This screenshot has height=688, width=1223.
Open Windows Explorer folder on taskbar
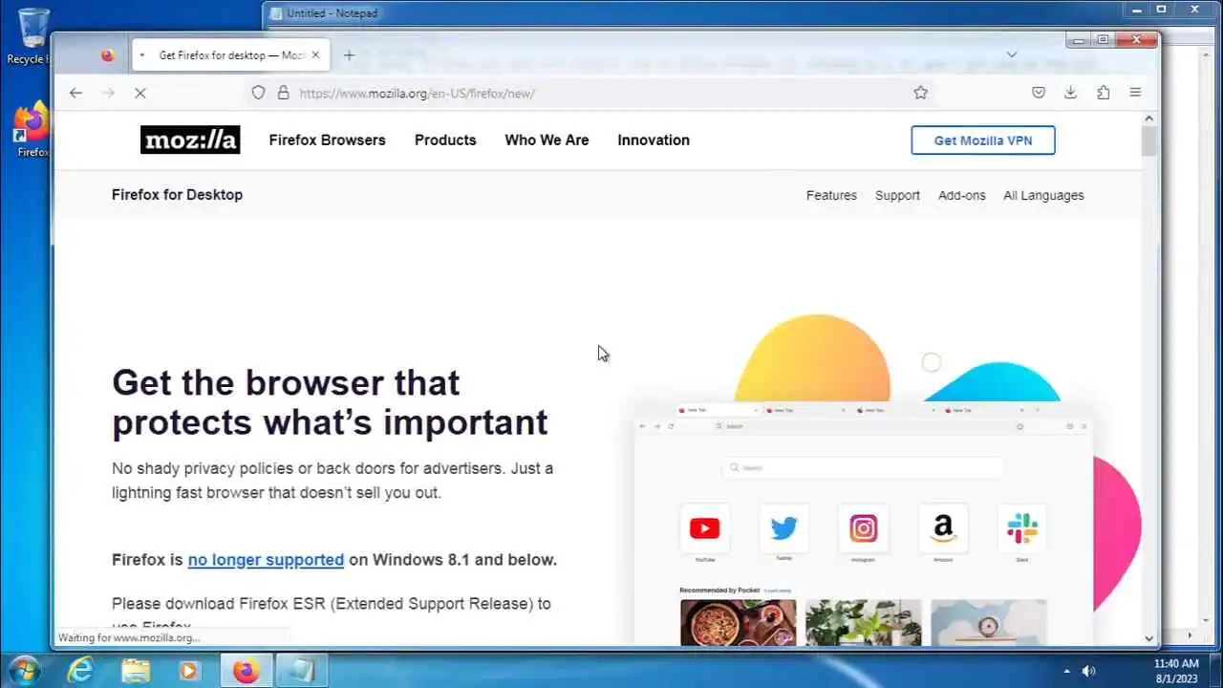(136, 671)
